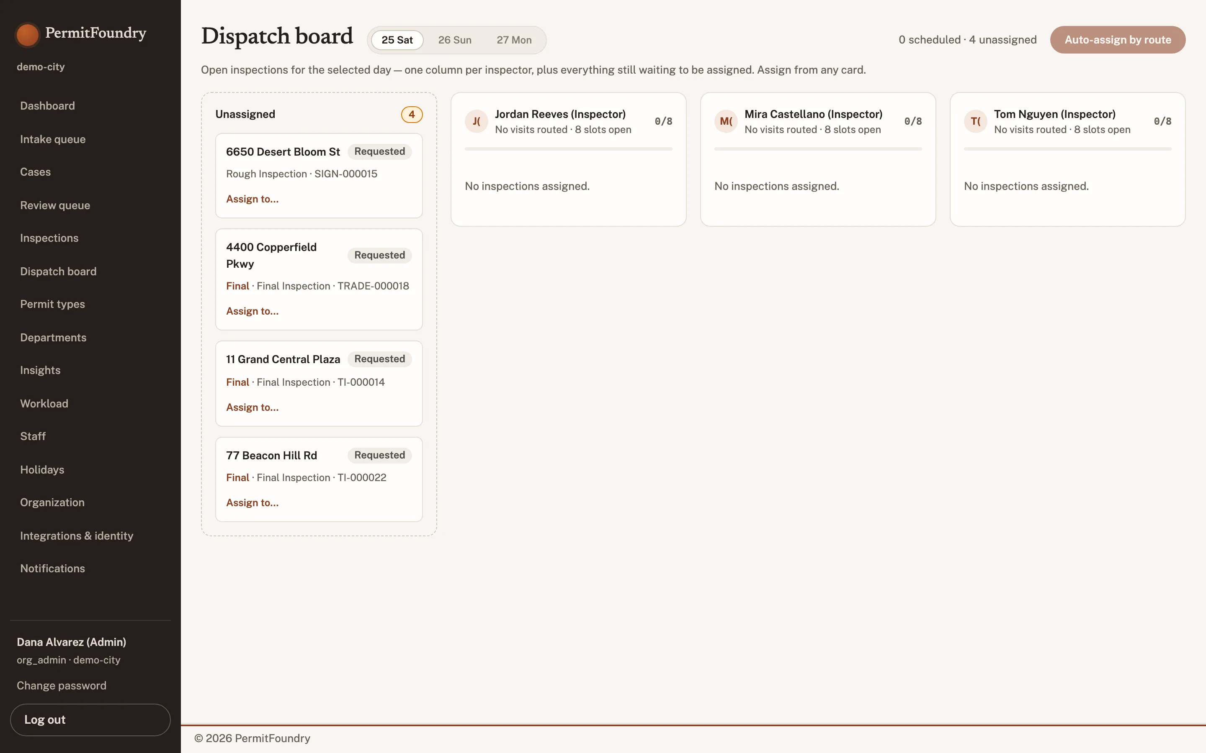This screenshot has width=1206, height=753.
Task: Open Permit types
Action: click(x=53, y=304)
